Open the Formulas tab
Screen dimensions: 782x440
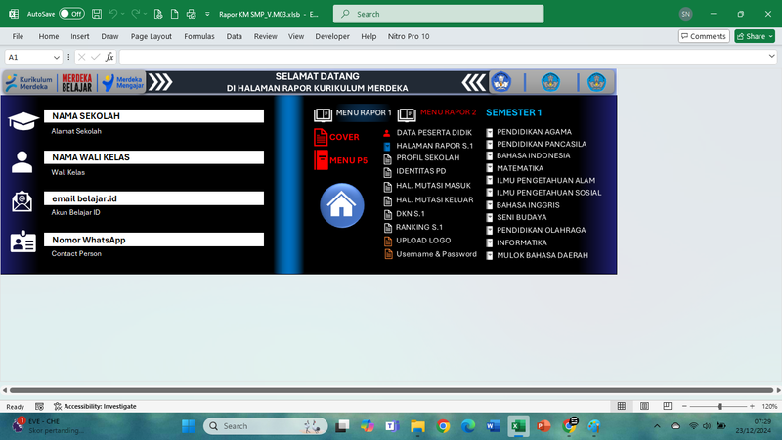click(199, 36)
